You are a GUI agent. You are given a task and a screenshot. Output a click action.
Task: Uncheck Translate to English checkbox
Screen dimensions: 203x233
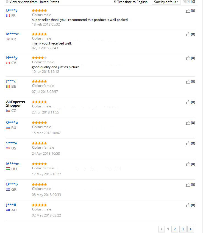click(115, 2)
